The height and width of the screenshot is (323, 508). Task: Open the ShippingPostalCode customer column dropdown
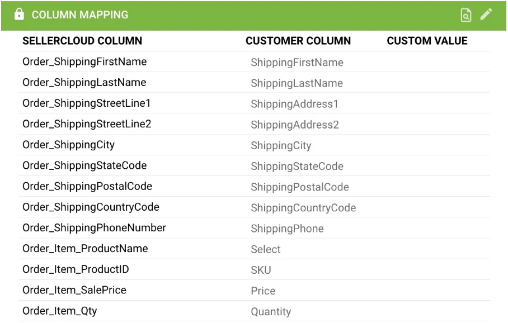click(300, 187)
